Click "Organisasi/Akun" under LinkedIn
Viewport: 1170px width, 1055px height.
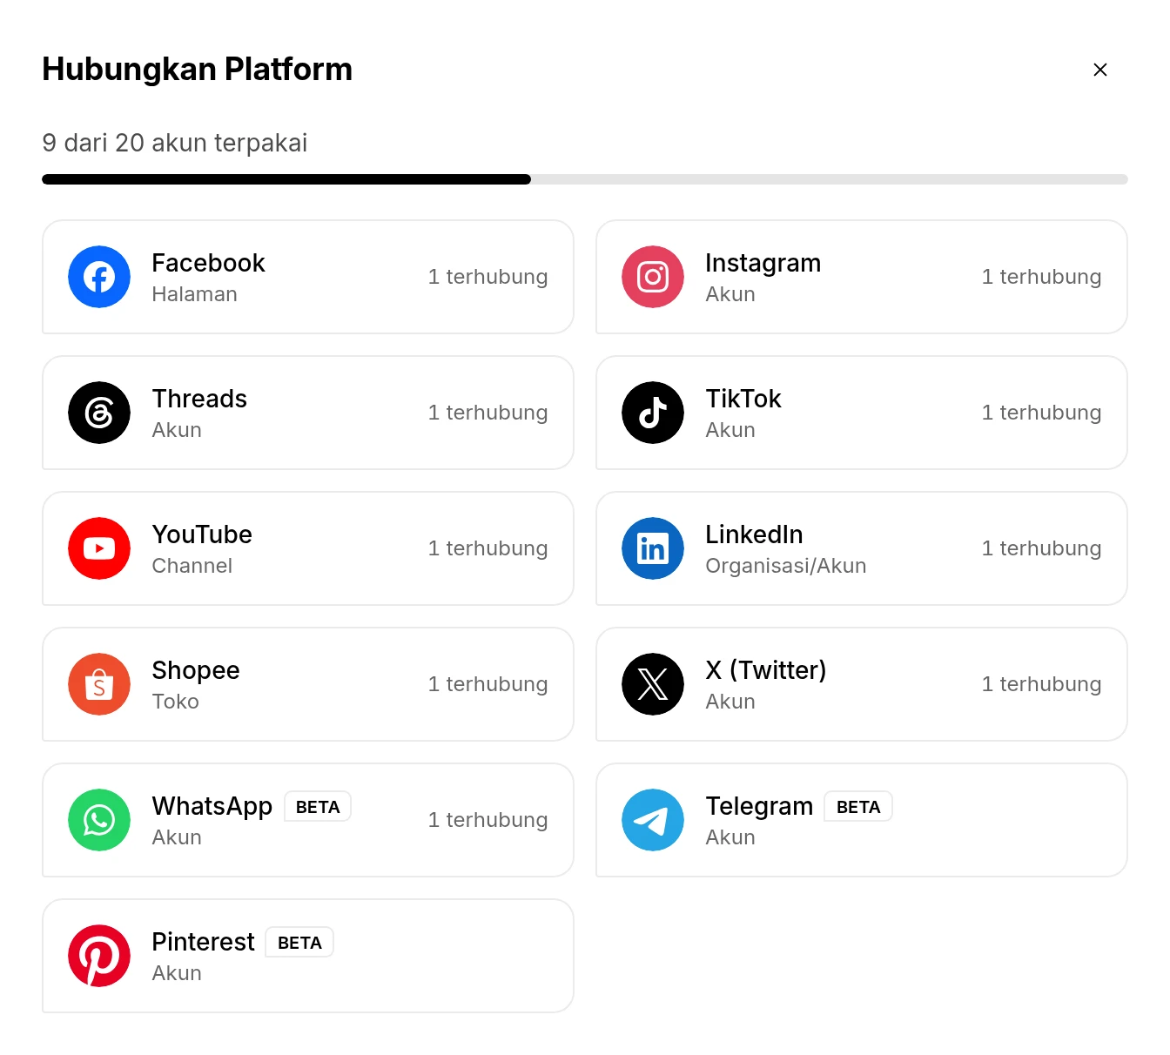[x=786, y=566]
